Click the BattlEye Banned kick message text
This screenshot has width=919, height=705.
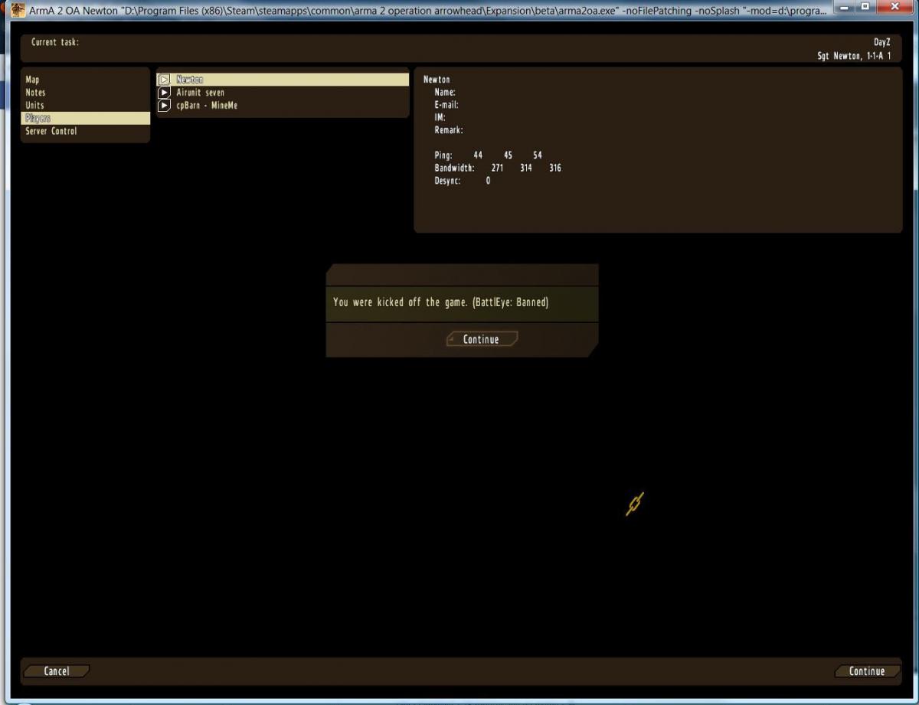[x=440, y=302]
